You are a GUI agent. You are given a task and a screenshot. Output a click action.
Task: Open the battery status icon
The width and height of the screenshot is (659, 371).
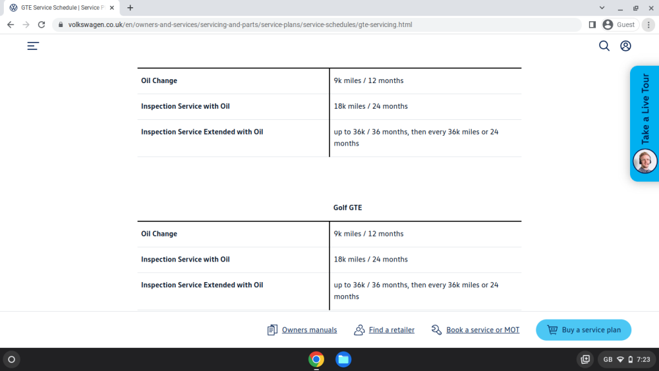pyautogui.click(x=631, y=359)
